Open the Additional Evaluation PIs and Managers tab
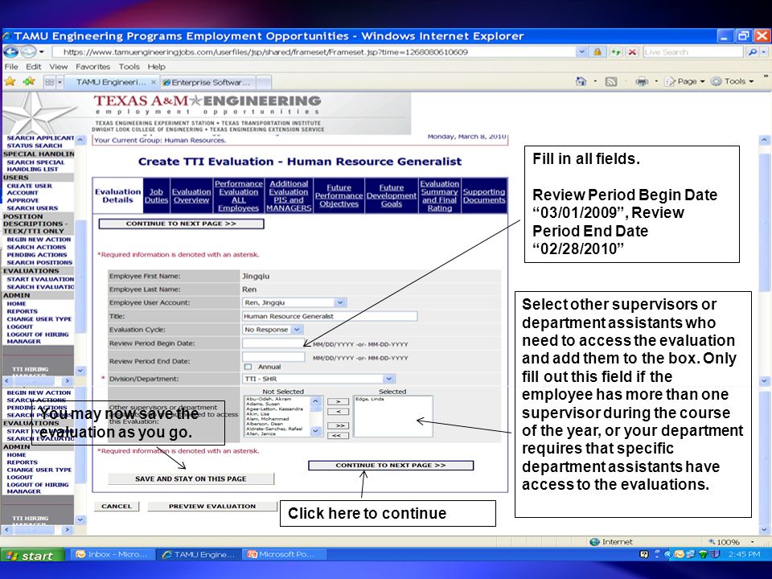The width and height of the screenshot is (772, 579). (x=289, y=195)
